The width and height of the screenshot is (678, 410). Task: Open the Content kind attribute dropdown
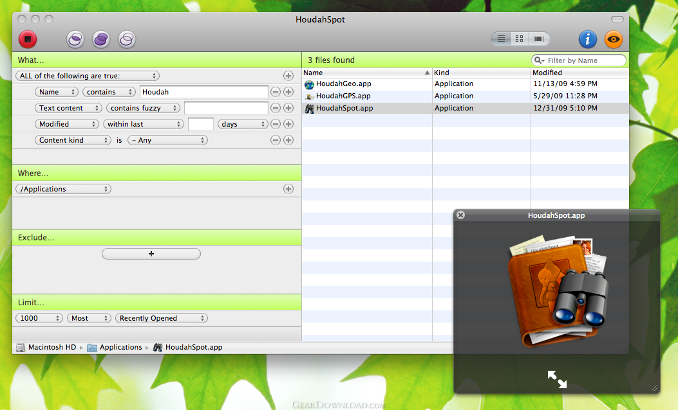click(73, 140)
